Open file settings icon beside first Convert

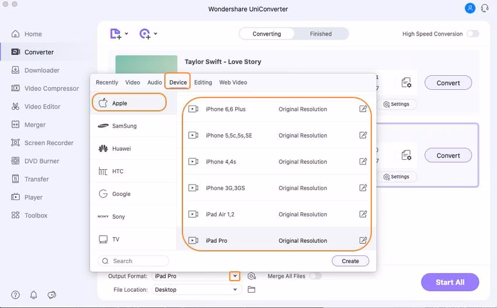(x=406, y=83)
